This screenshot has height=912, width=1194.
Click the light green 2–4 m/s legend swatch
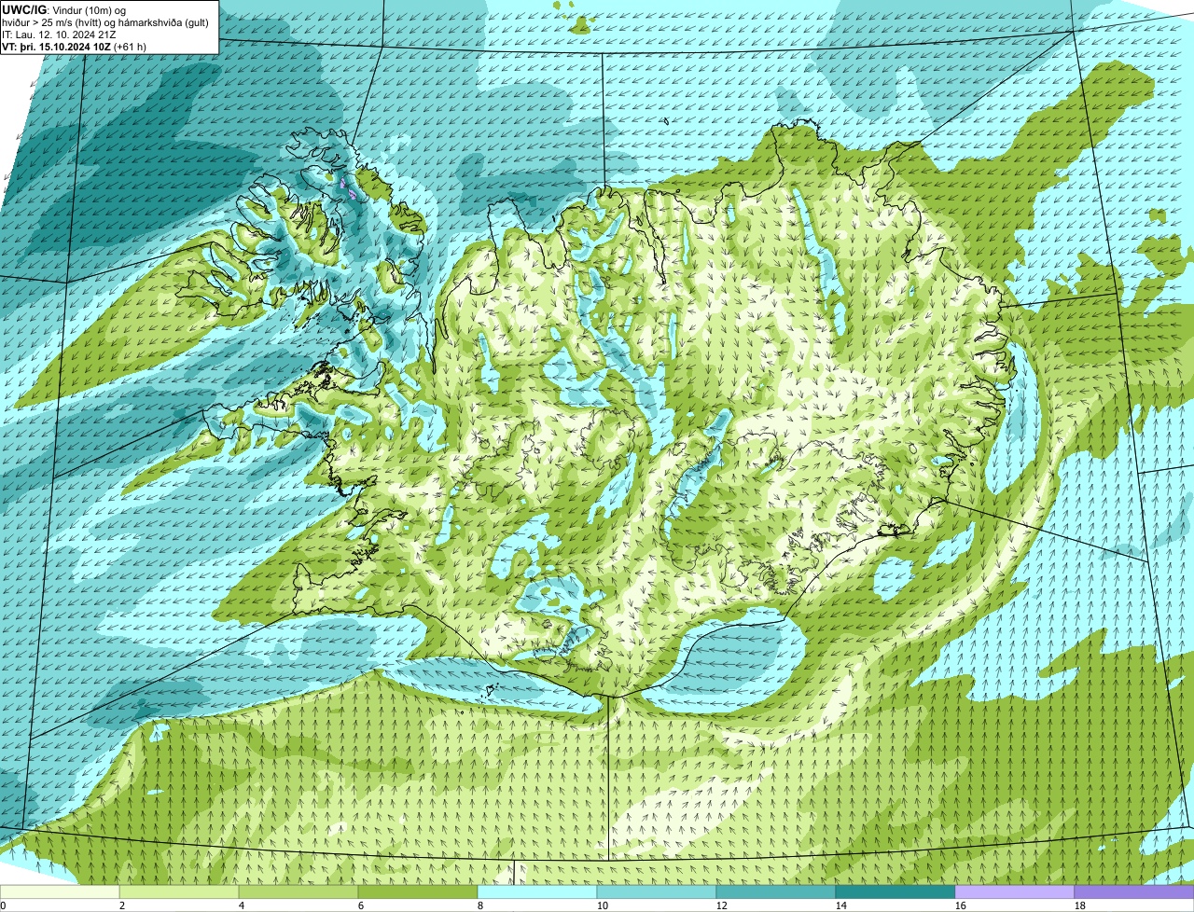coord(179,891)
